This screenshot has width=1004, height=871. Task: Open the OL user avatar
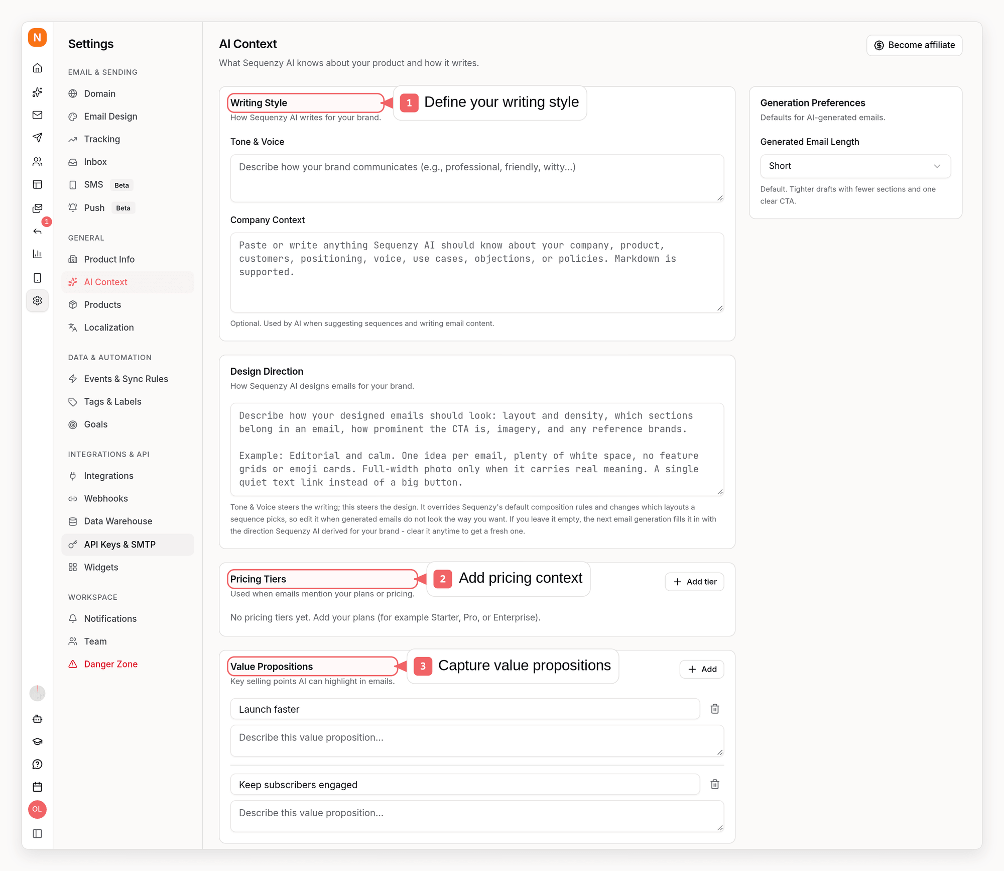coord(37,809)
